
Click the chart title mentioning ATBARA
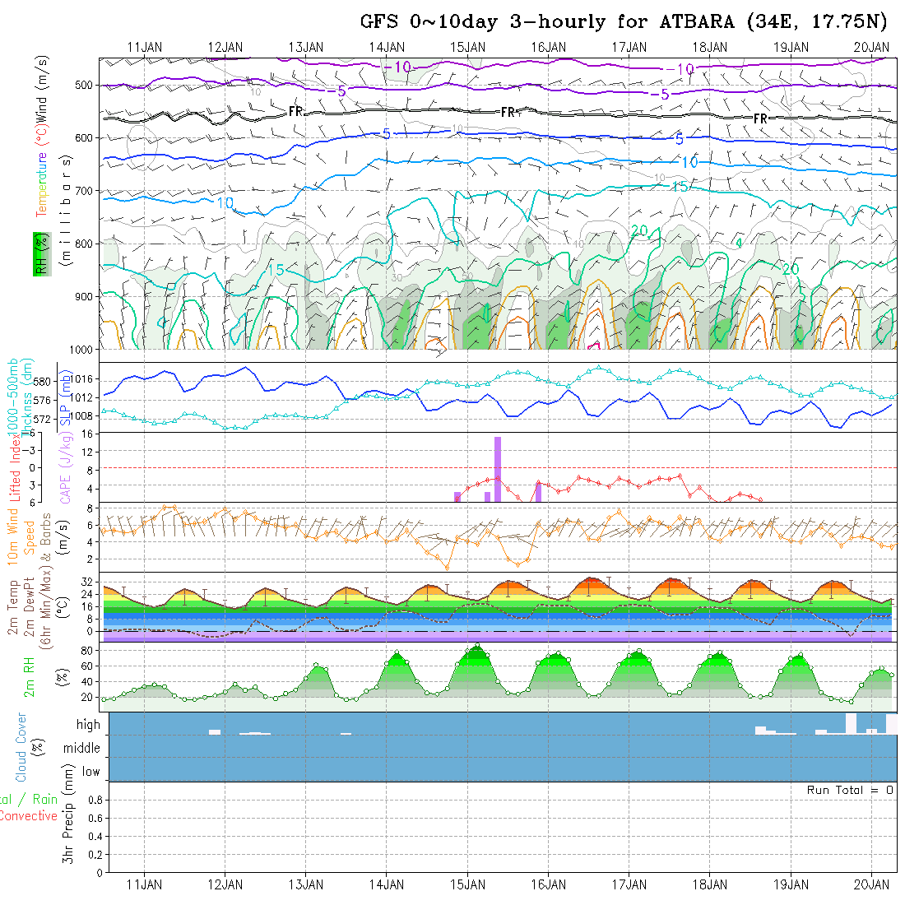click(x=624, y=22)
